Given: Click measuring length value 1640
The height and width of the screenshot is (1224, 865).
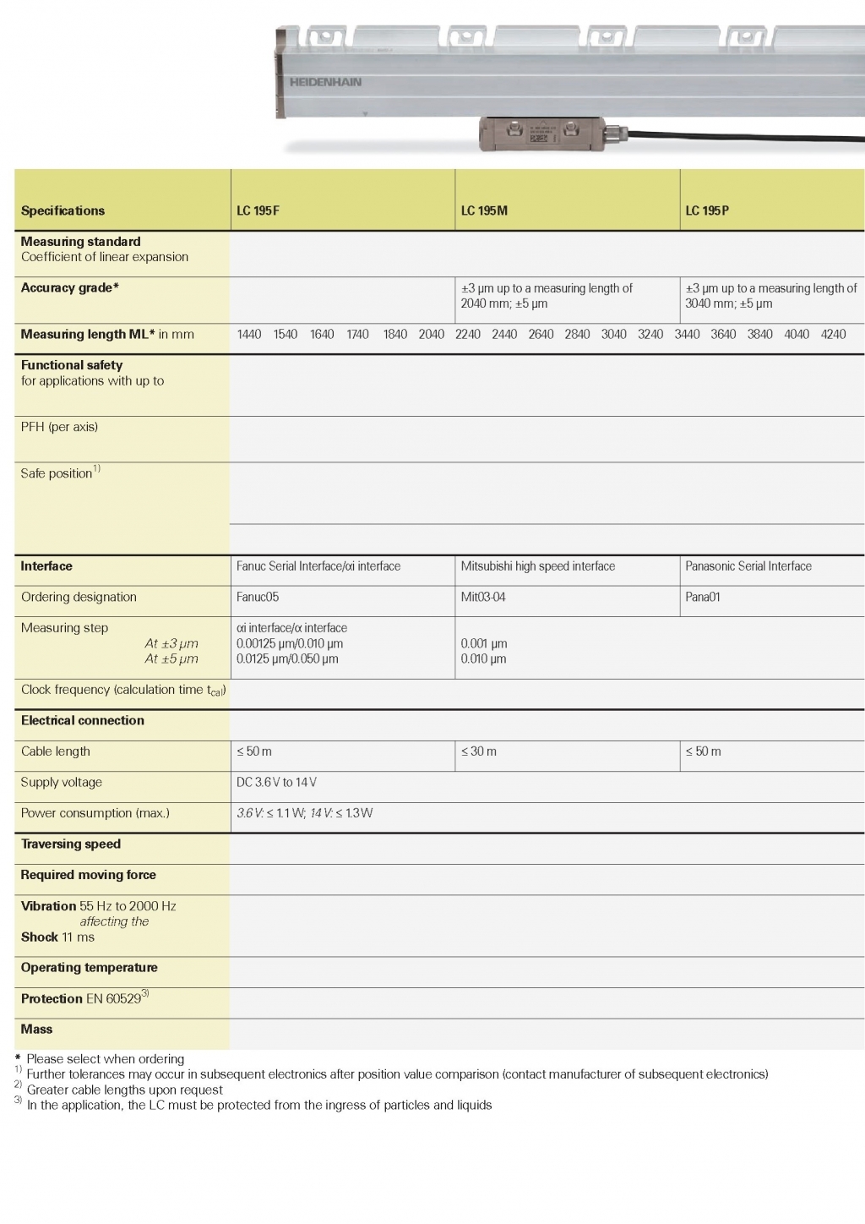Looking at the screenshot, I should 322,334.
